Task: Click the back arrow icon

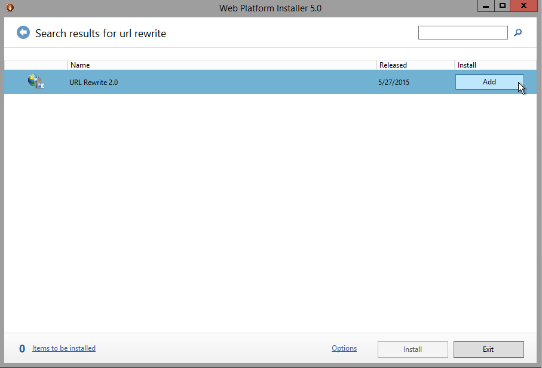Action: [x=23, y=33]
